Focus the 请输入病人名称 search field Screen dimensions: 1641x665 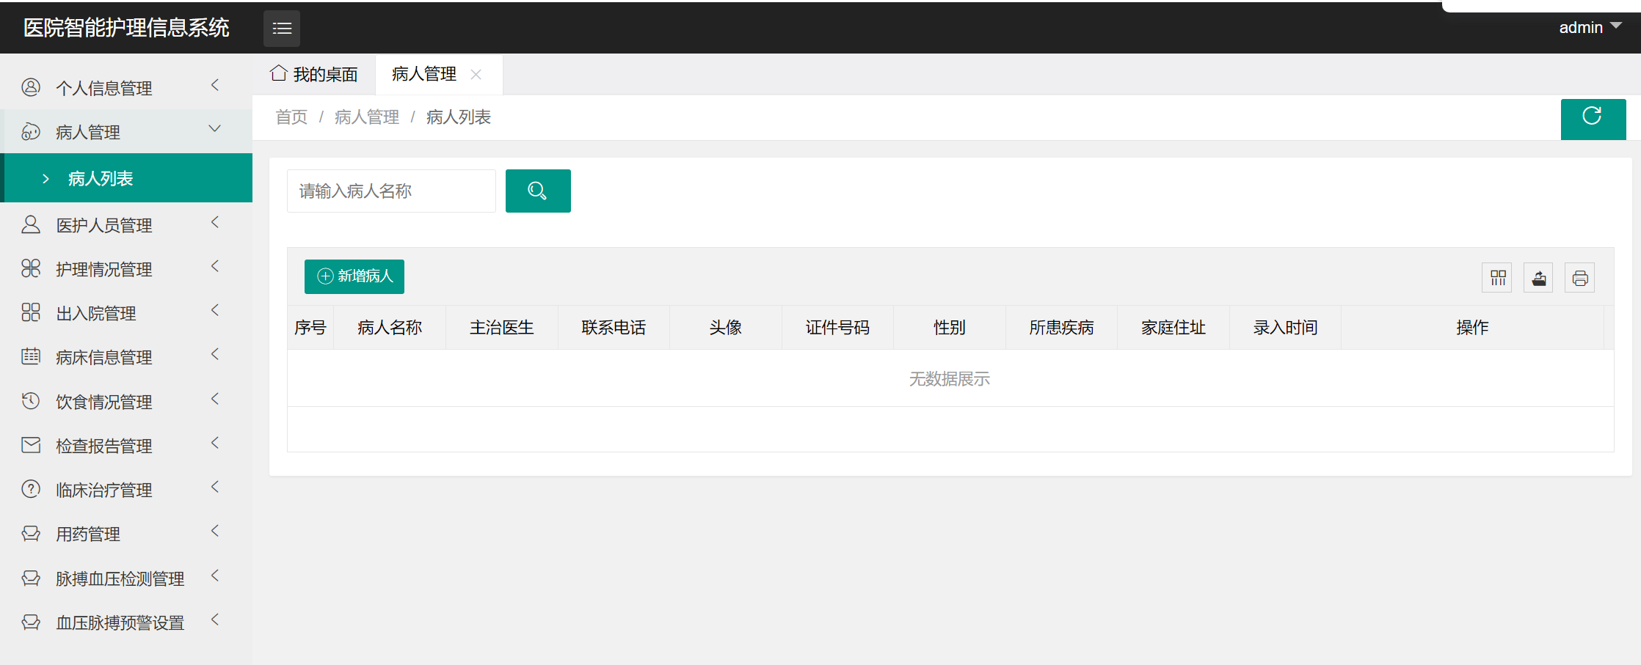pos(391,191)
